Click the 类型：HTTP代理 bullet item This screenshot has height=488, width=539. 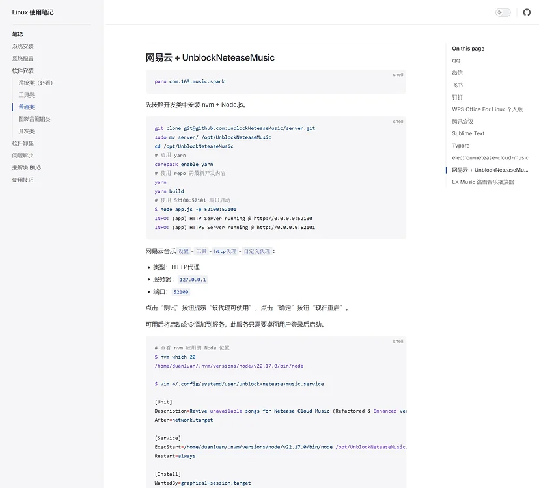coord(176,267)
